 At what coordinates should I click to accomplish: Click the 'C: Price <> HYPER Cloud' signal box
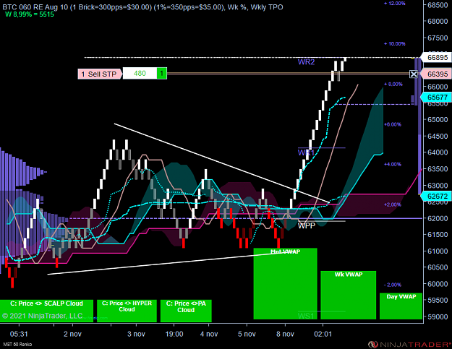point(127,311)
